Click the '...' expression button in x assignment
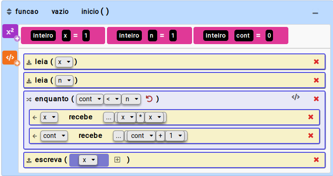Viewport: 333px width, 176px height. 109,117
